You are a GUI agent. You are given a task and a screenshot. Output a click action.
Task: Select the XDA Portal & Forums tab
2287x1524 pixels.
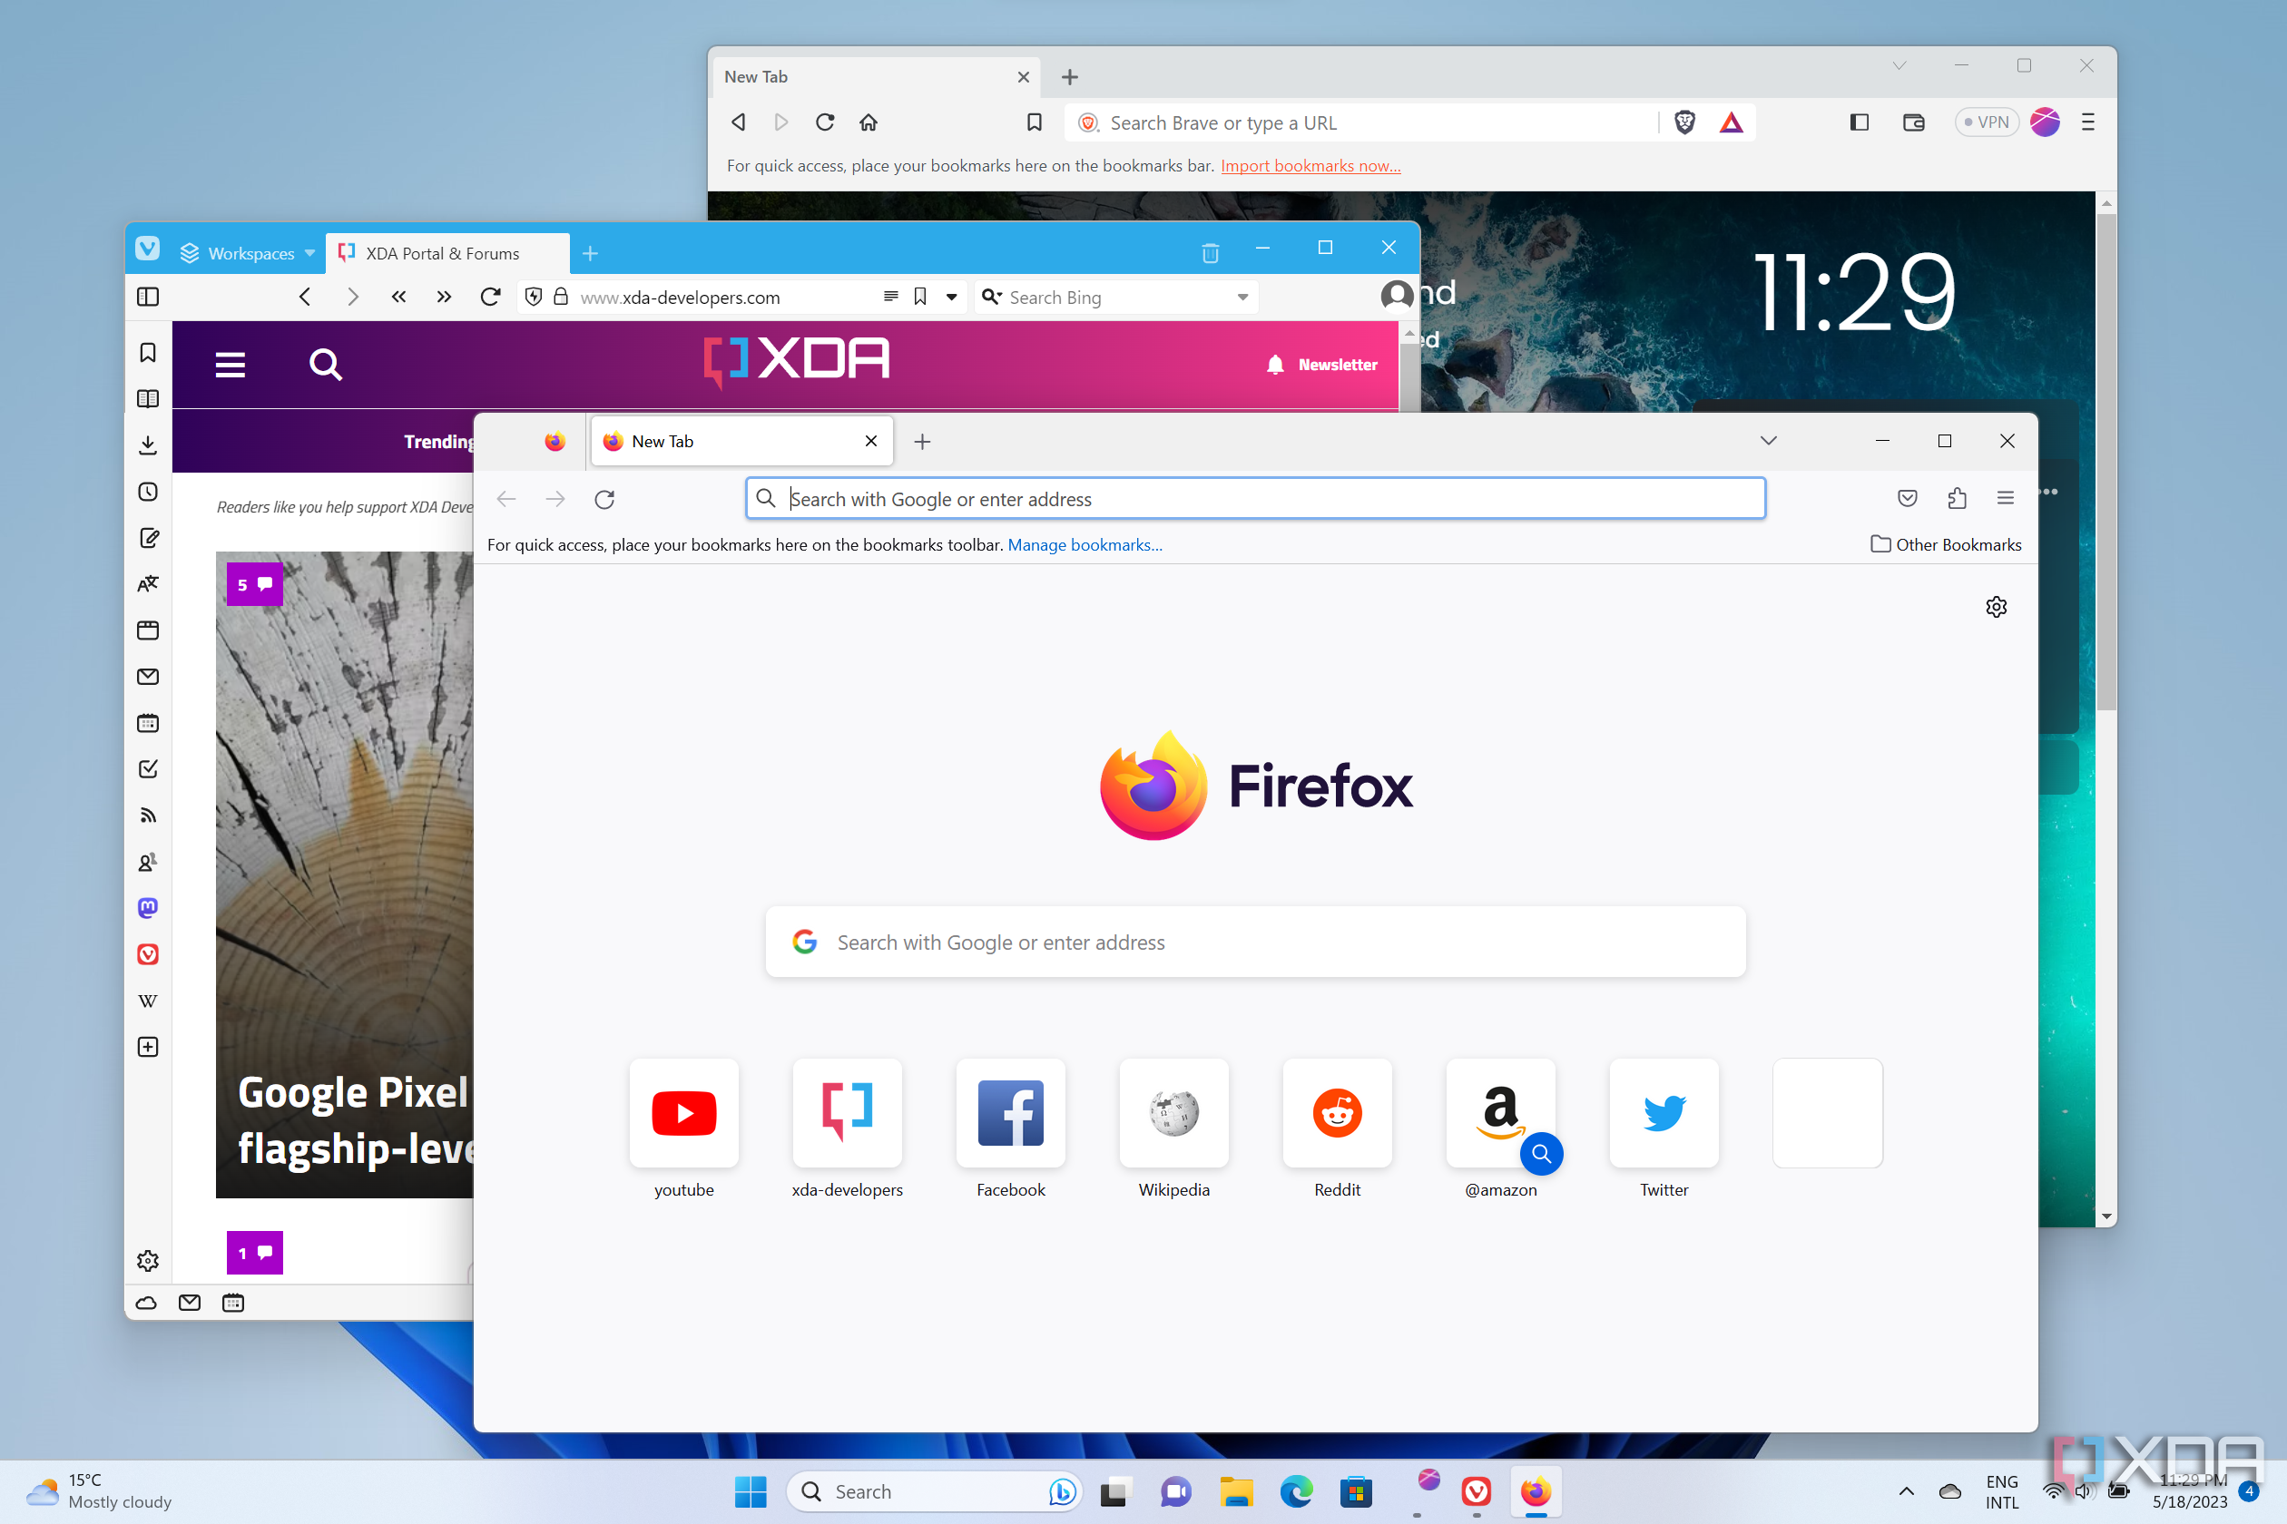439,252
